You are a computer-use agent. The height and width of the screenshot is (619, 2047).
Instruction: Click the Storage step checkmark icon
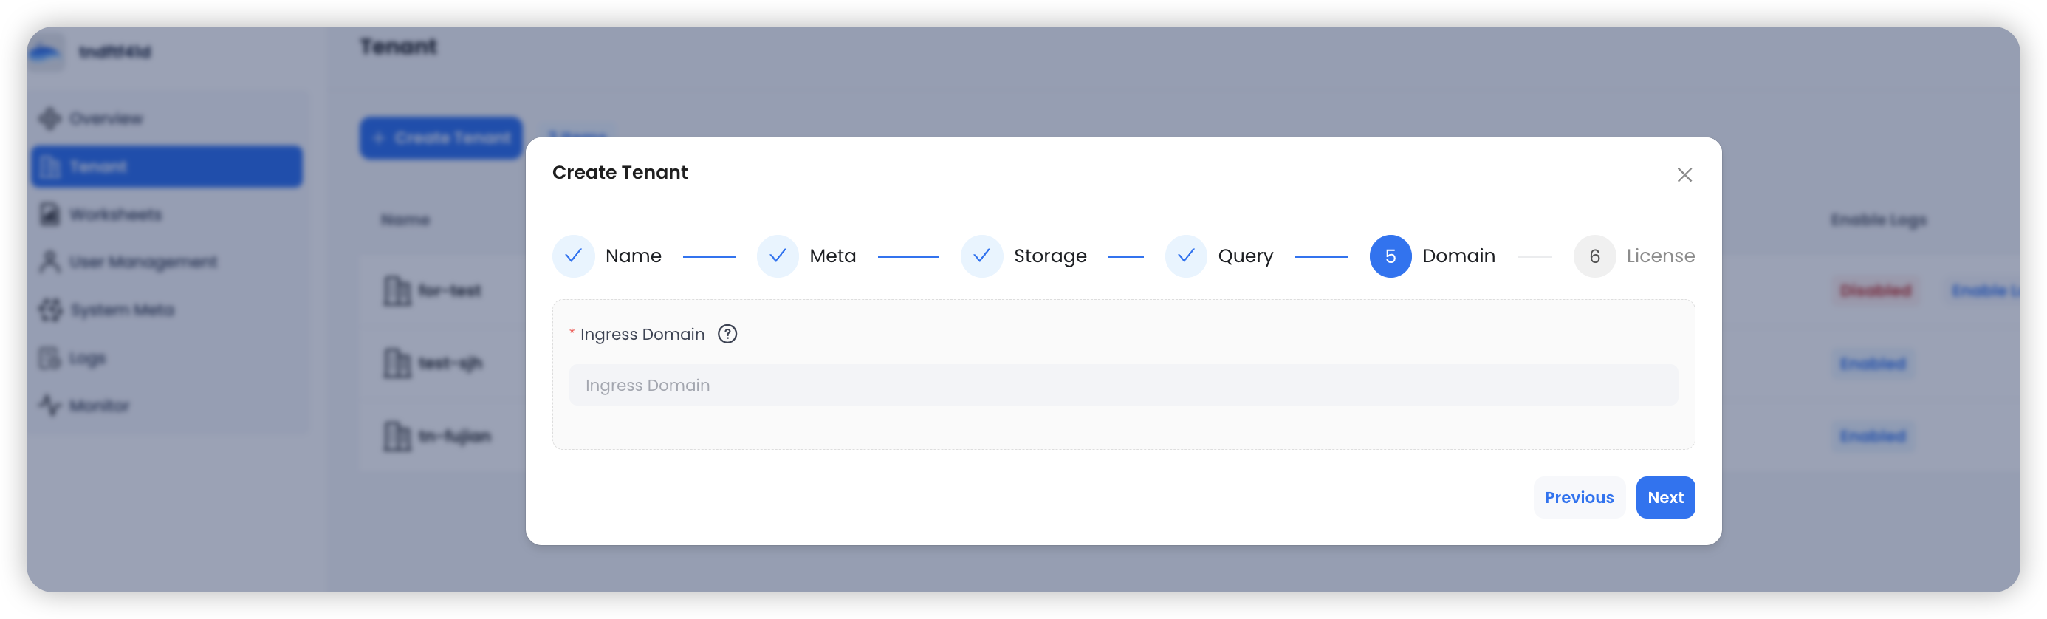click(981, 256)
